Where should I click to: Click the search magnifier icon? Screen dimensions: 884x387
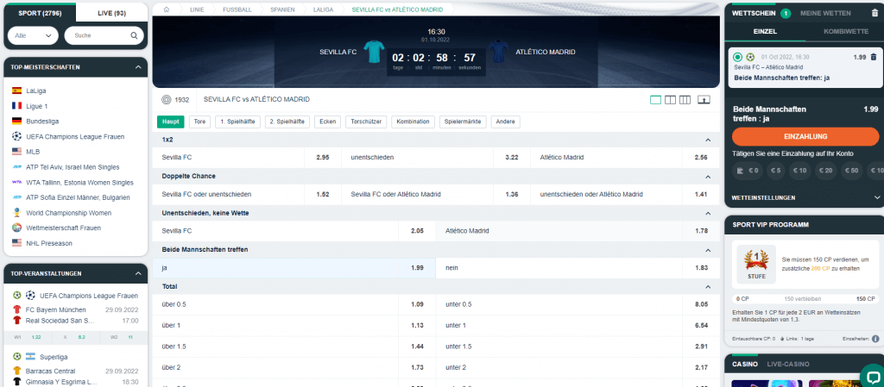point(134,35)
